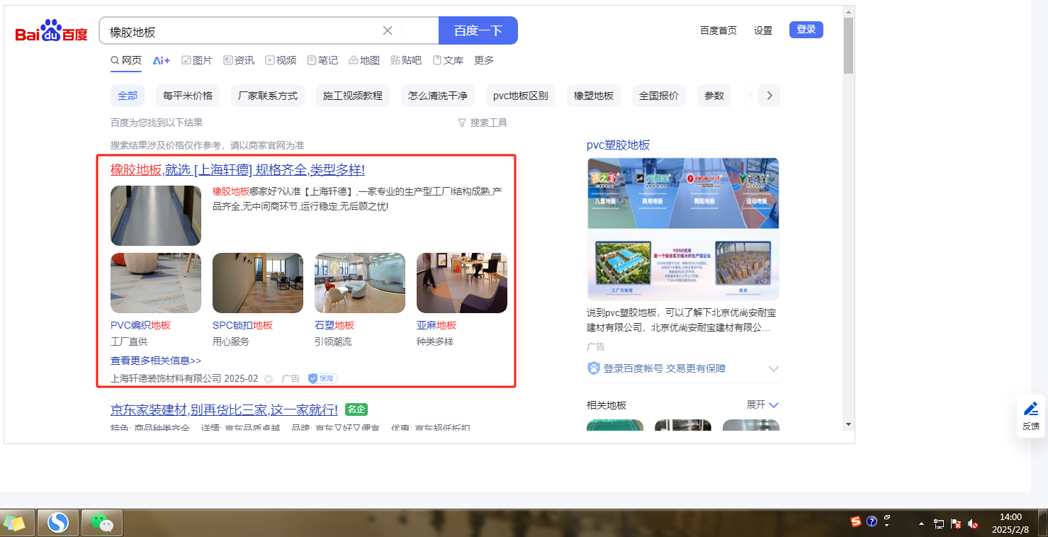This screenshot has height=537, width=1048.
Task: Switch to the 图片 tab
Action: click(x=197, y=60)
